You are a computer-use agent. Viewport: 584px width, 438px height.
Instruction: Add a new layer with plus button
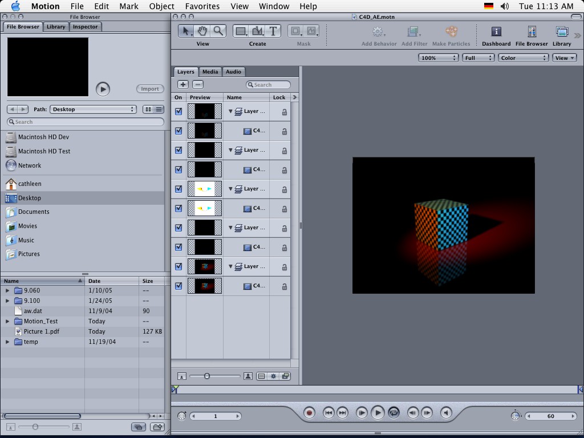click(x=183, y=84)
